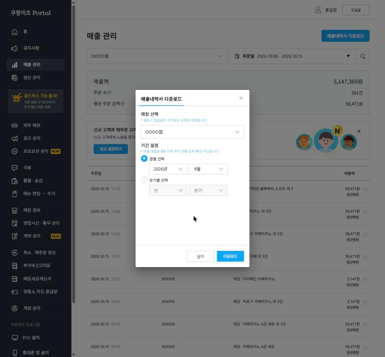
Task: Select the 매출내역서 다운로드 dialog tab
Action: pos(161,99)
